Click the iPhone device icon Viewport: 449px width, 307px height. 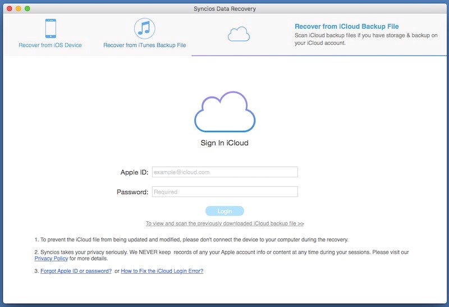(x=50, y=28)
